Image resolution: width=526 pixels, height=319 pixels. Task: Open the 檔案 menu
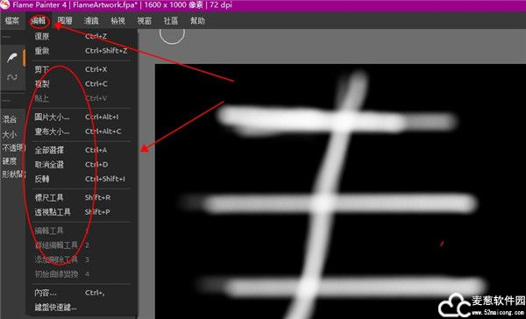(12, 21)
